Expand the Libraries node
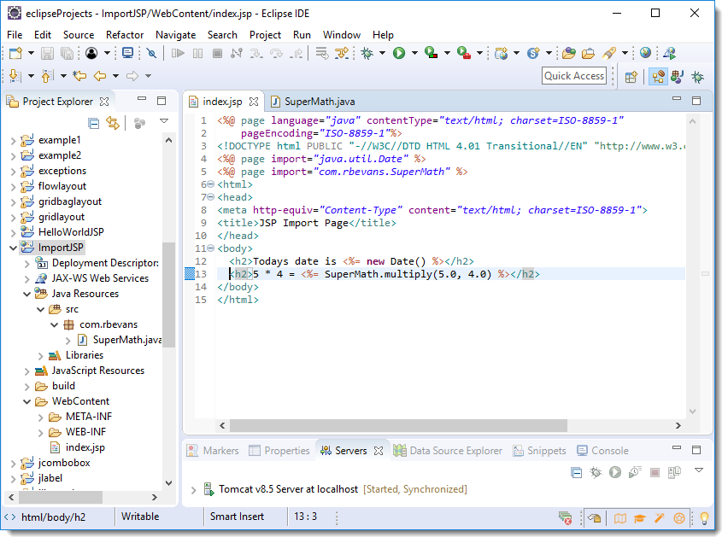This screenshot has width=728, height=543. [40, 356]
